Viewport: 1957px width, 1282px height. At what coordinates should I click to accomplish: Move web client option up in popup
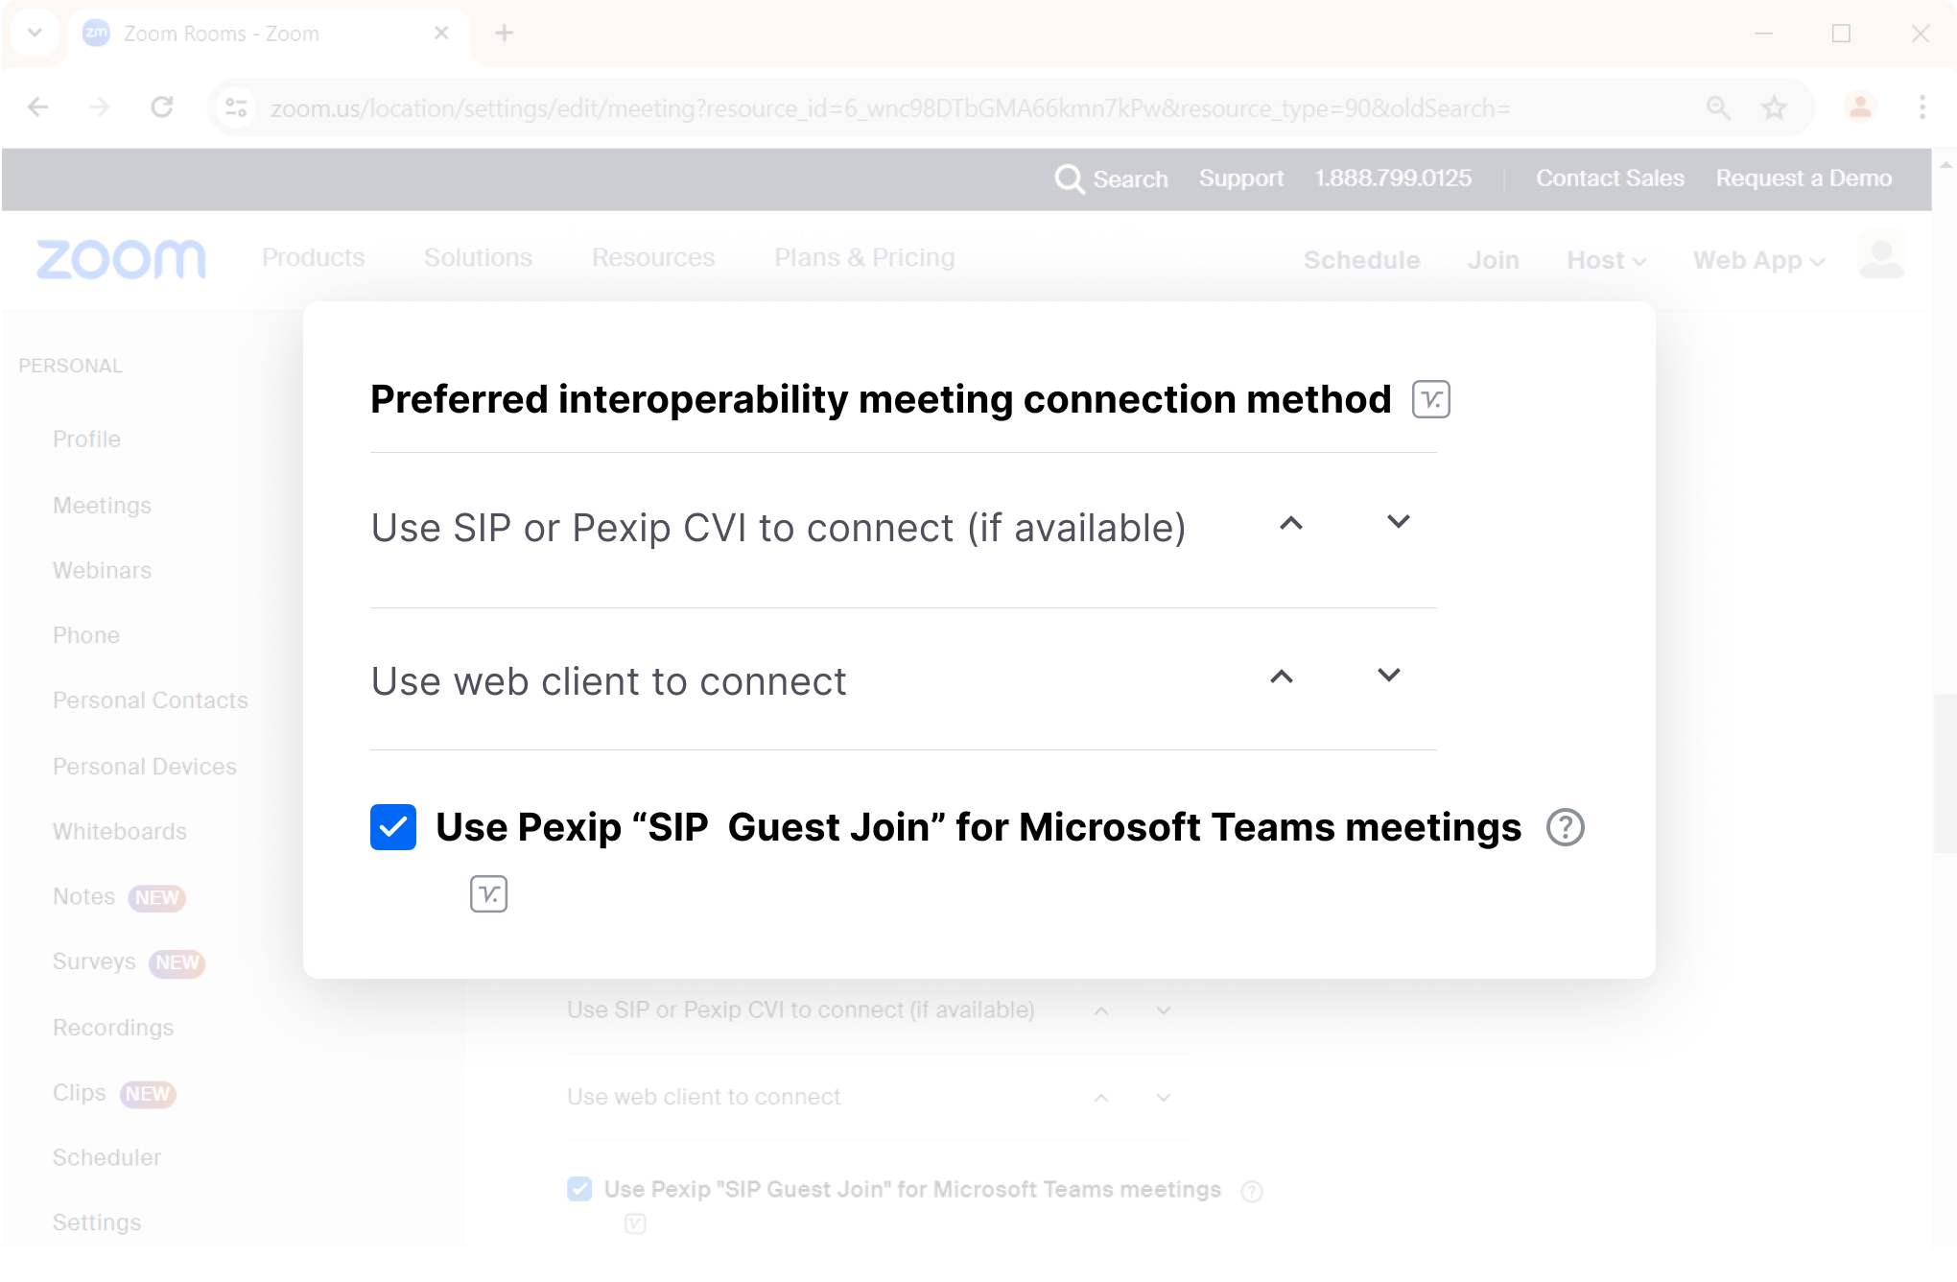[1282, 677]
